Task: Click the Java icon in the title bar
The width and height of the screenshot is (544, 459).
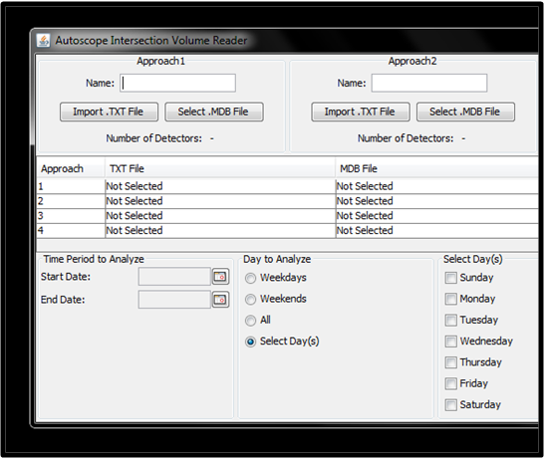Action: [44, 41]
